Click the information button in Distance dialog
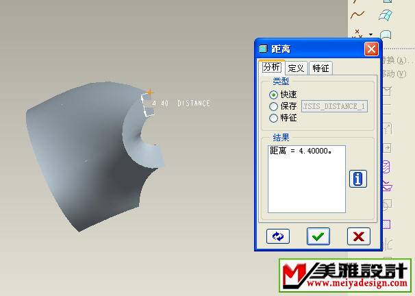415x296 pixels. tap(358, 179)
